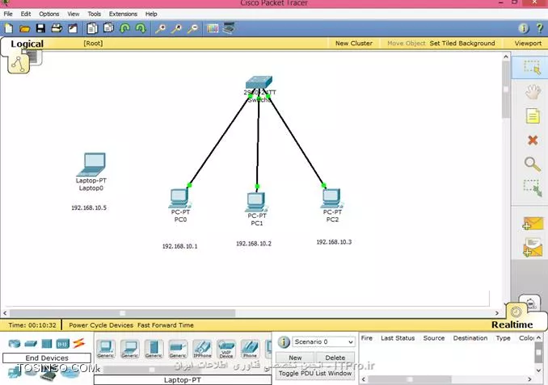Select the Routers device category icon

15,344
